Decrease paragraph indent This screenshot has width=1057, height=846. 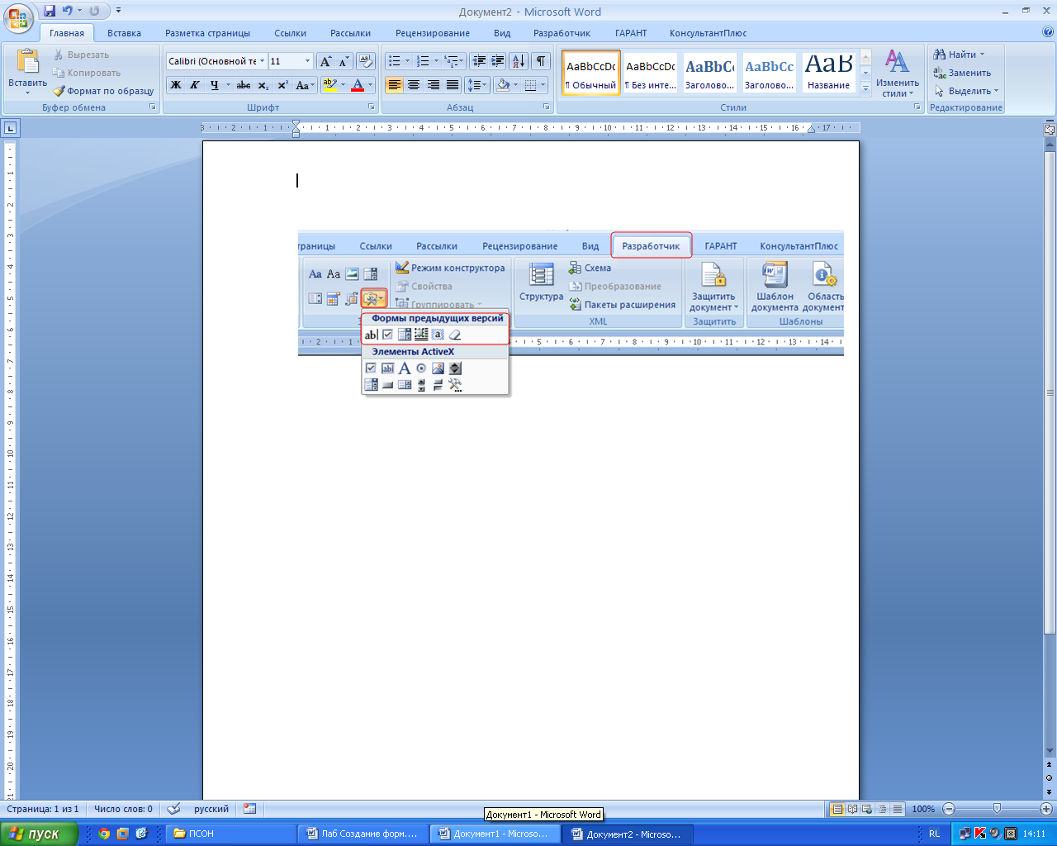coord(479,61)
